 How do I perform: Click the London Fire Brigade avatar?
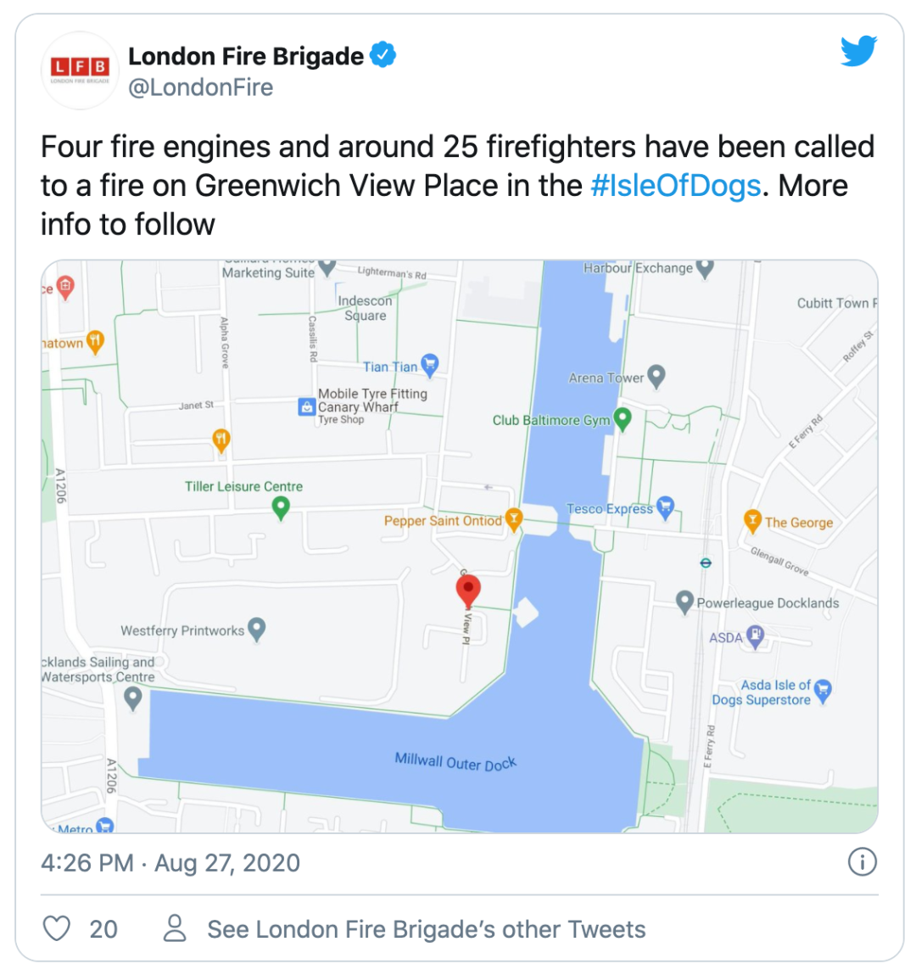pos(81,70)
